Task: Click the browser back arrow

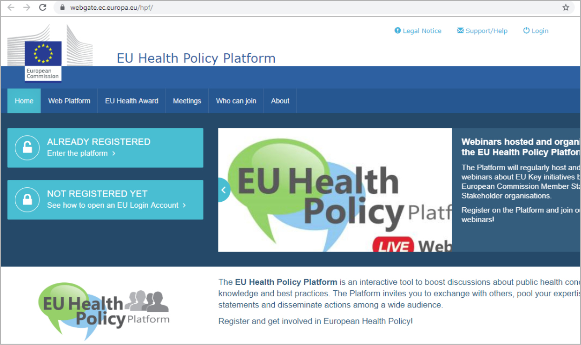Action: (x=11, y=7)
